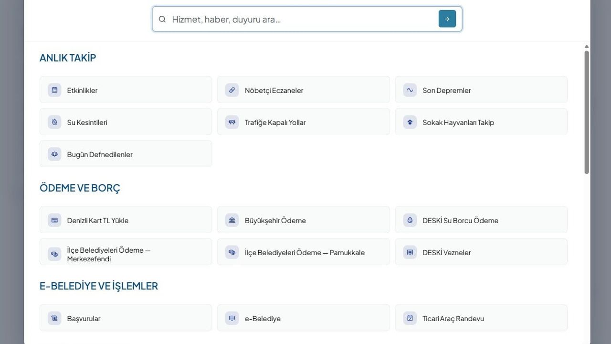The width and height of the screenshot is (611, 344).
Task: Open İlçe Belediyeleri Ödeme — Pamukkale
Action: tap(304, 252)
